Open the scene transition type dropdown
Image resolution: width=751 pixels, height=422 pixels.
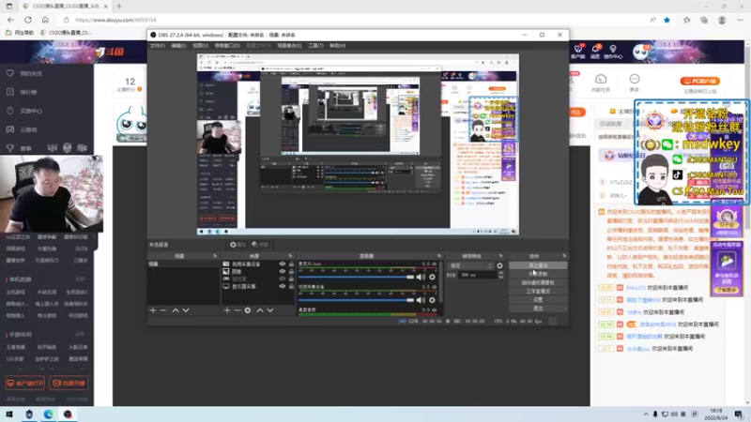coord(470,265)
